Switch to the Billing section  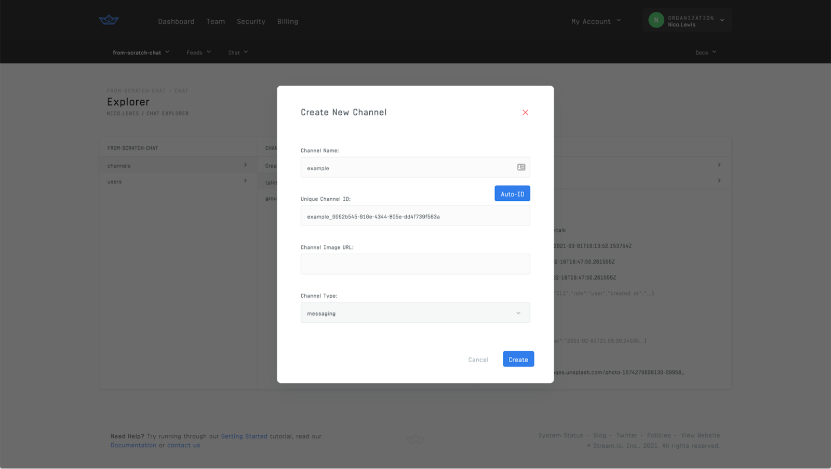click(x=287, y=21)
